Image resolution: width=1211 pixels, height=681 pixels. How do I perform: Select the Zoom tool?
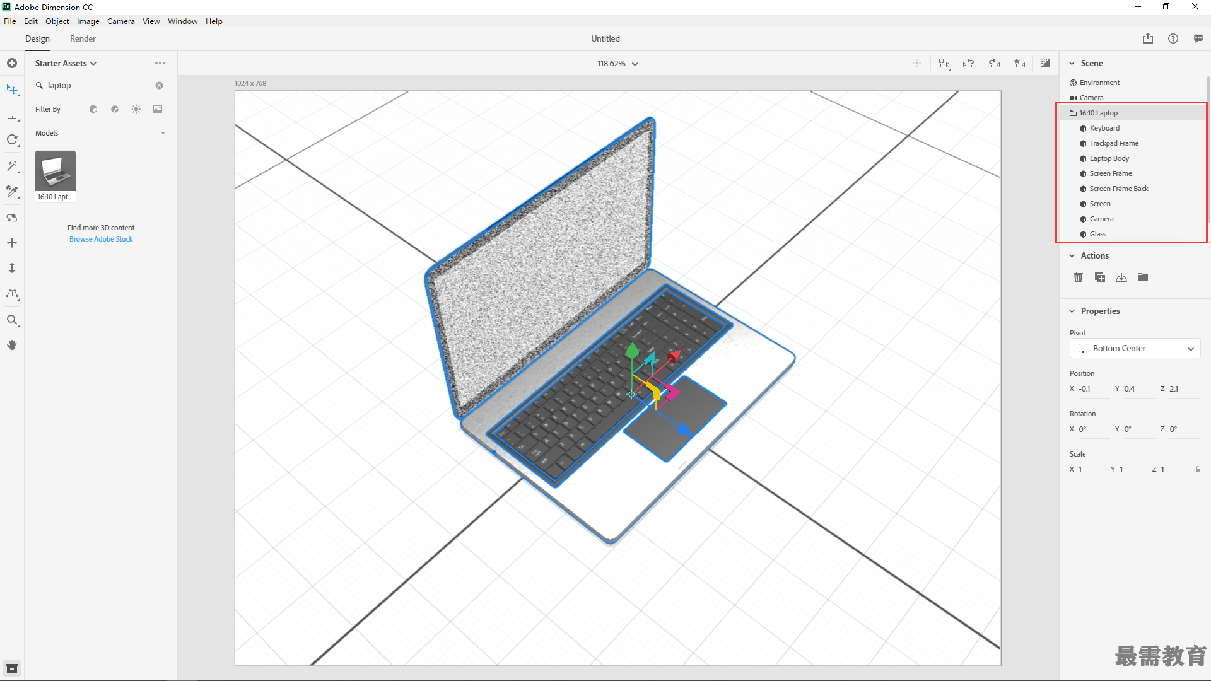point(12,320)
